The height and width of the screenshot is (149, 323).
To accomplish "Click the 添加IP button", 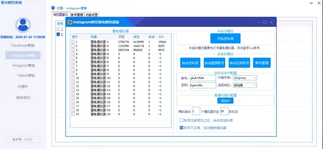I will (x=225, y=101).
